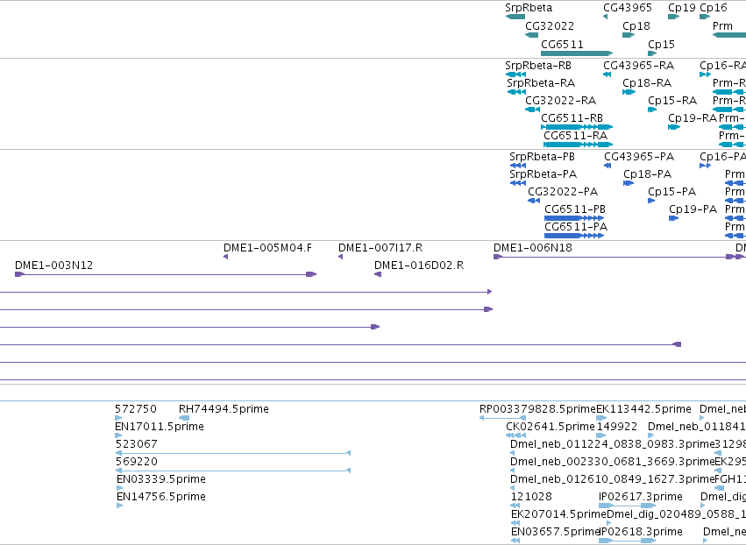
Task: Click the Cp15-PA protein
Action: [x=651, y=201]
